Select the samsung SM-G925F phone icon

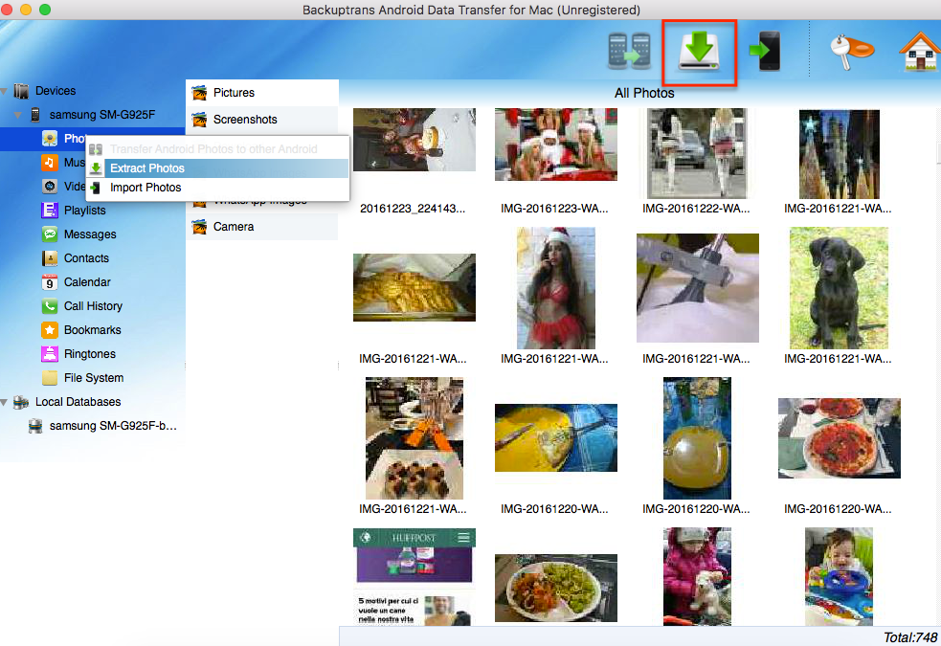point(35,115)
